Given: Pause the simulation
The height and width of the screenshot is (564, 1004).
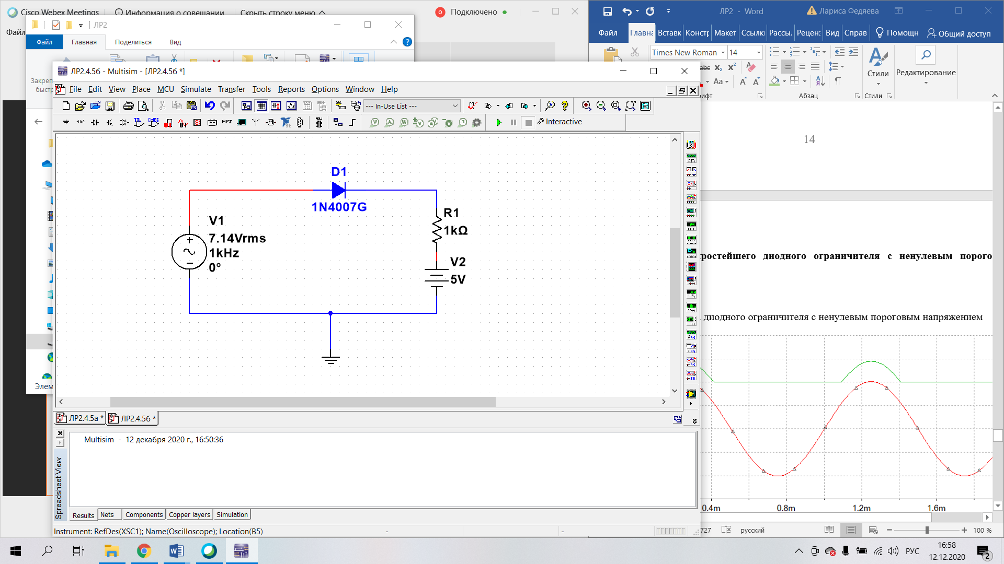Looking at the screenshot, I should tap(514, 122).
